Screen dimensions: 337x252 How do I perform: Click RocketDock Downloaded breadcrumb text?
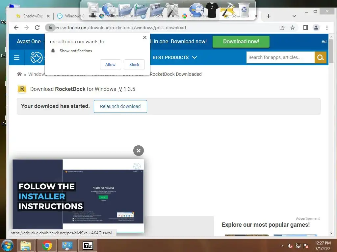(176, 74)
